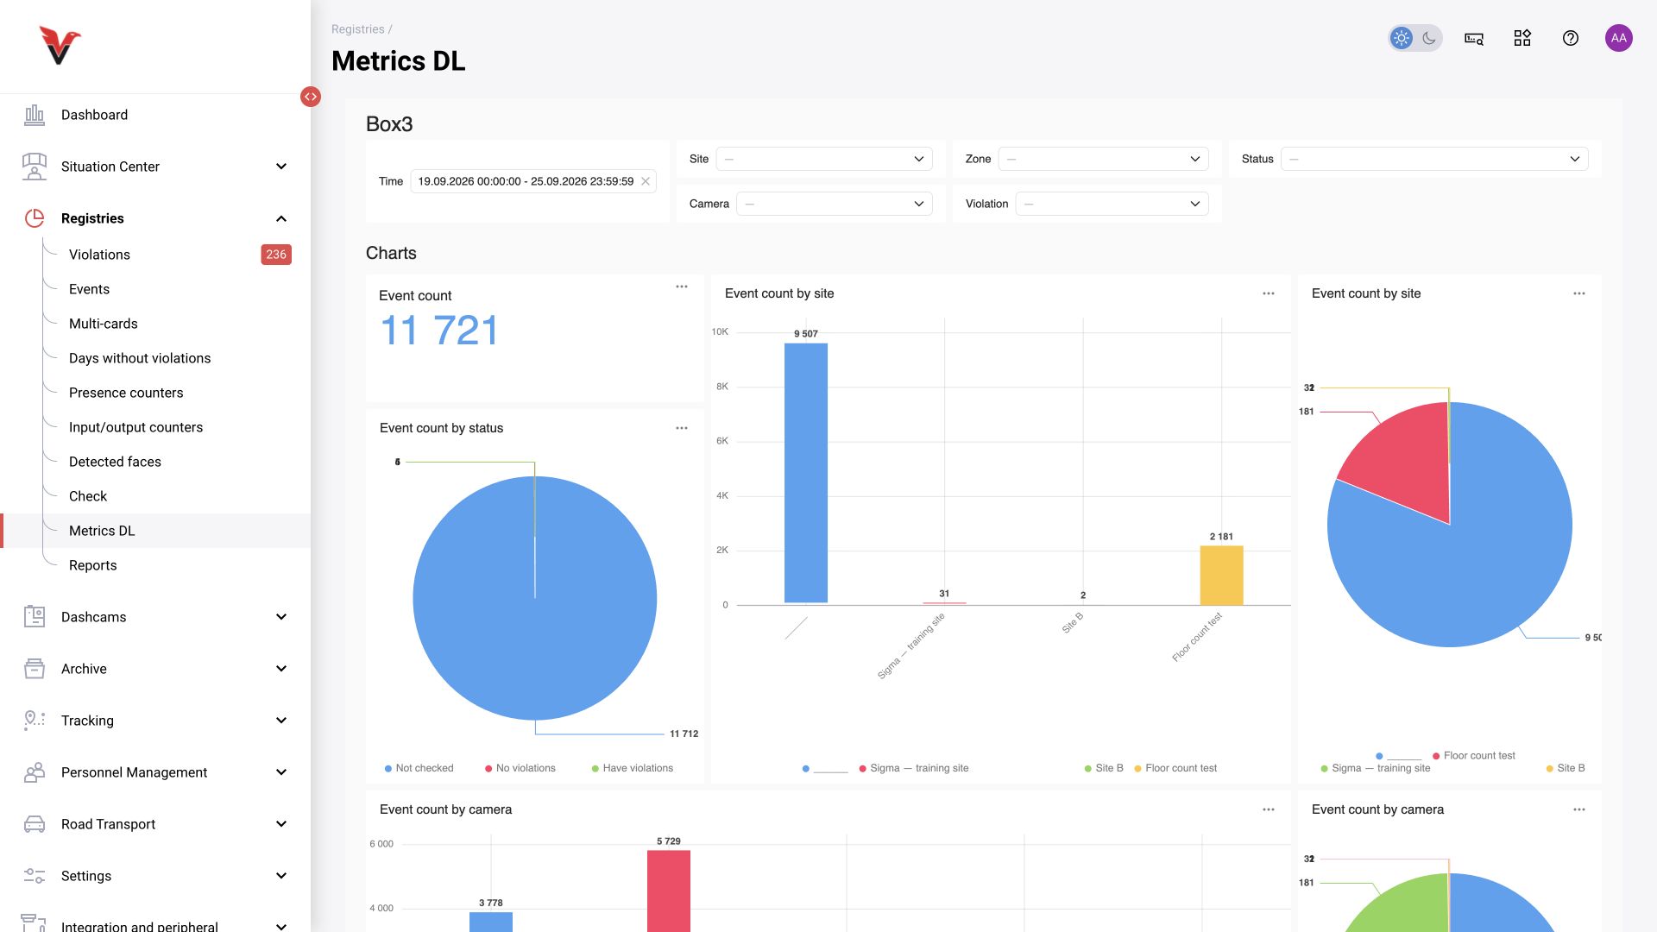Click the Situation Center sidebar icon
The image size is (1657, 932).
(x=34, y=167)
